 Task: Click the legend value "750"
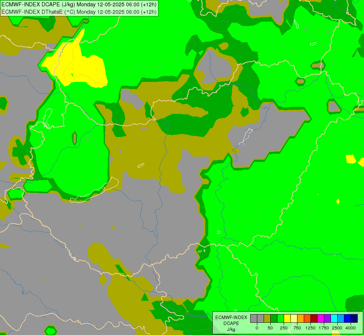coord(297,328)
